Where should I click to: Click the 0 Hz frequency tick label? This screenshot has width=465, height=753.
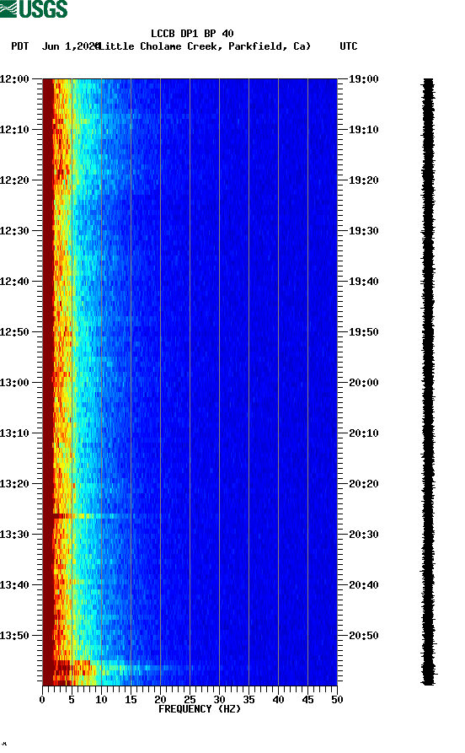pyautogui.click(x=42, y=700)
